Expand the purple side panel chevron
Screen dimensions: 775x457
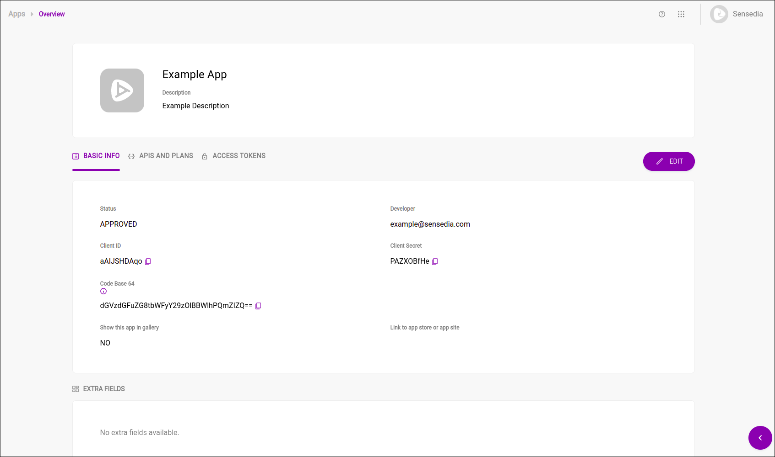coord(760,438)
